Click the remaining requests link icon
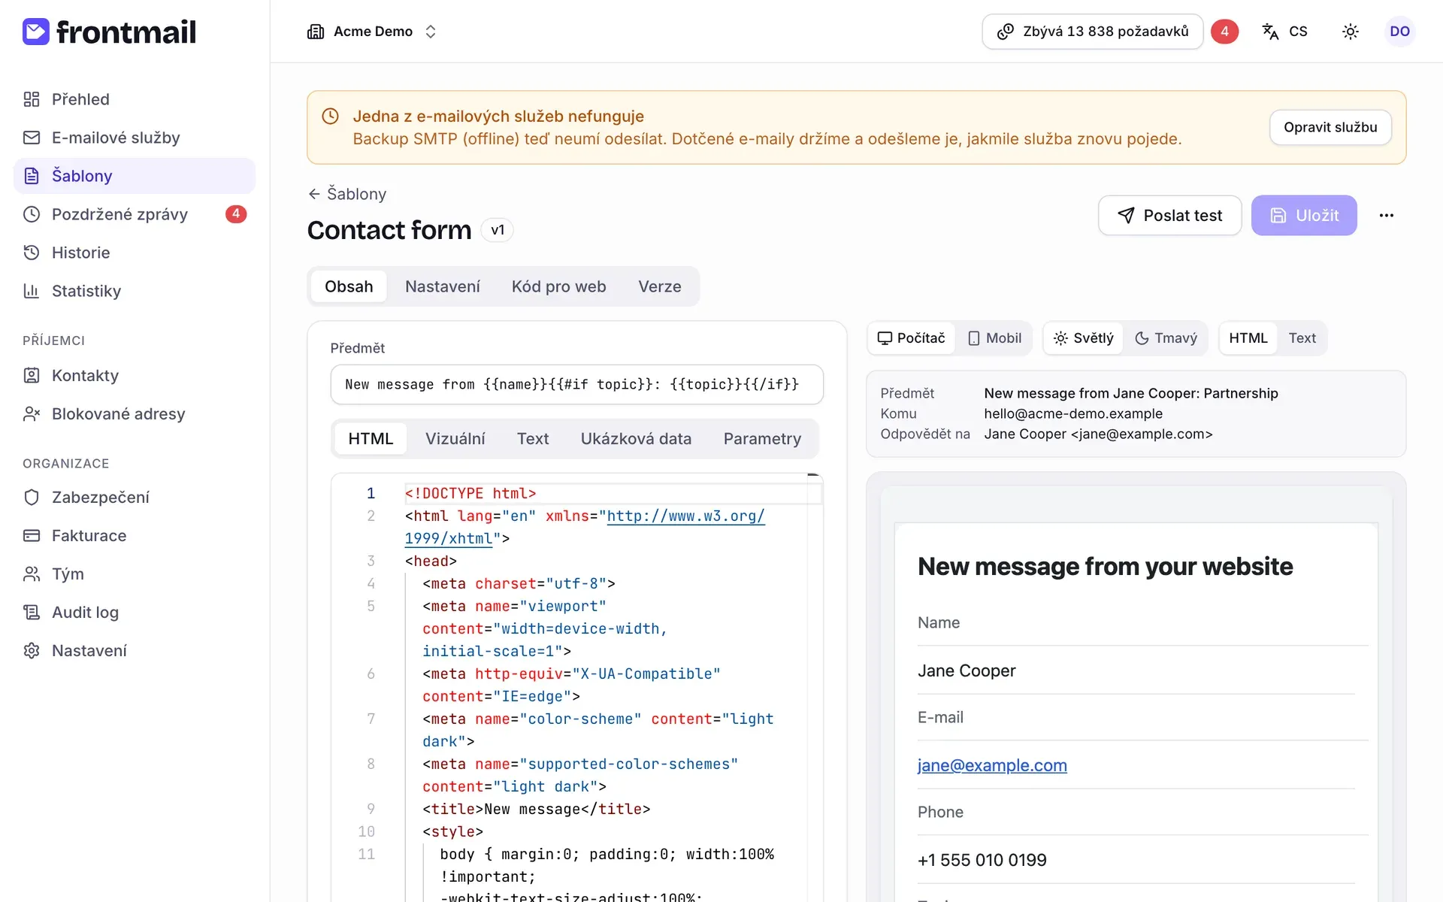1443x902 pixels. coord(1005,32)
